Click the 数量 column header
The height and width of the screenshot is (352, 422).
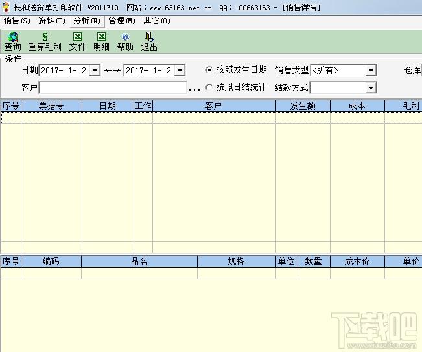314,261
